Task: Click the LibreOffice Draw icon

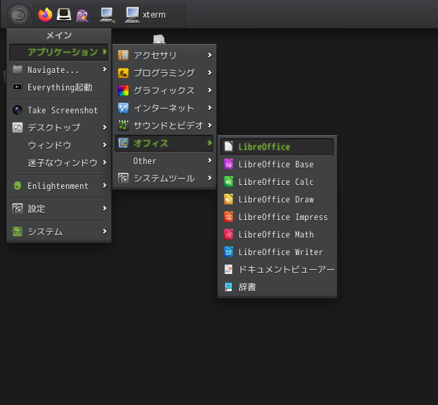Action: [228, 200]
